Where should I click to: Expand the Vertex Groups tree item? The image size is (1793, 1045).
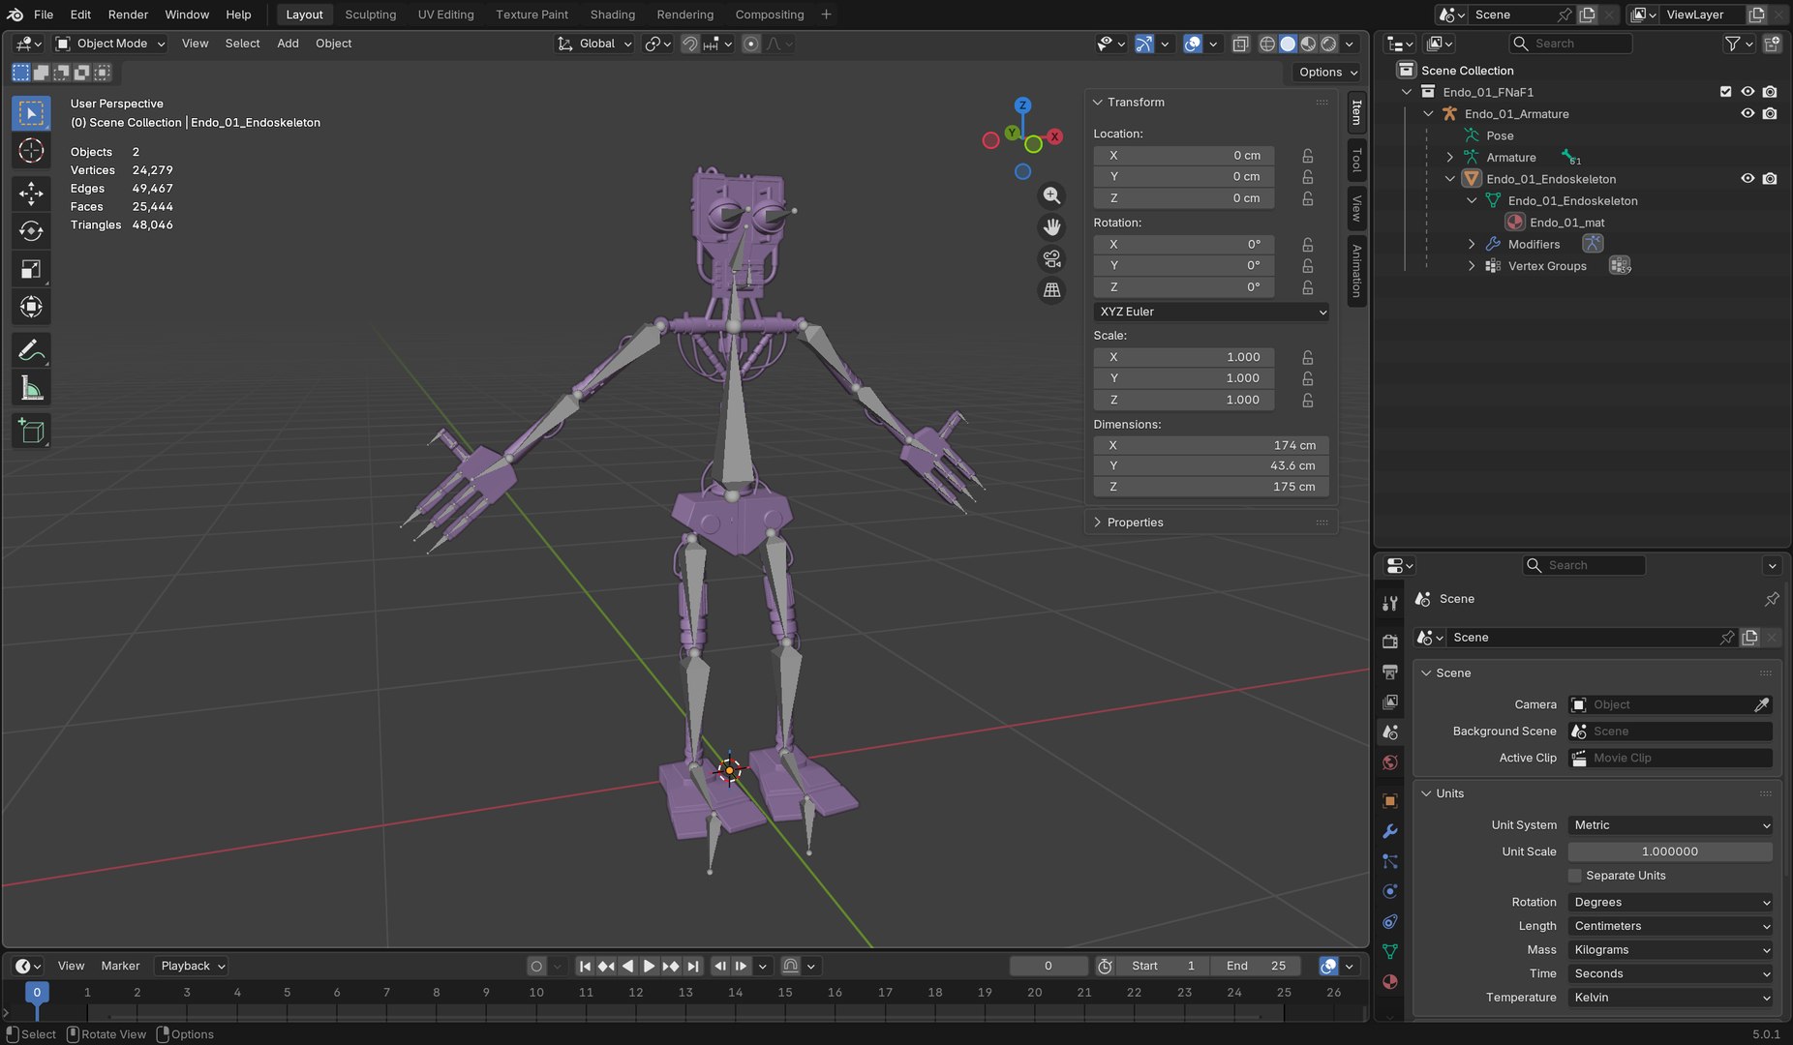[x=1472, y=266]
